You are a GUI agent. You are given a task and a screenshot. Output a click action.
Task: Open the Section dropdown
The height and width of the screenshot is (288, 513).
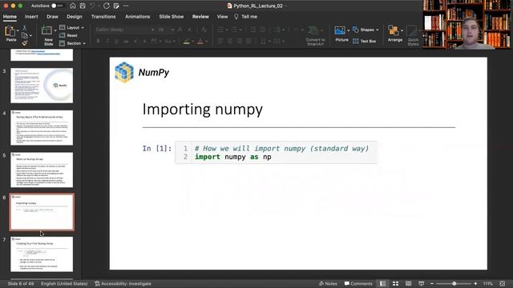tap(72, 43)
